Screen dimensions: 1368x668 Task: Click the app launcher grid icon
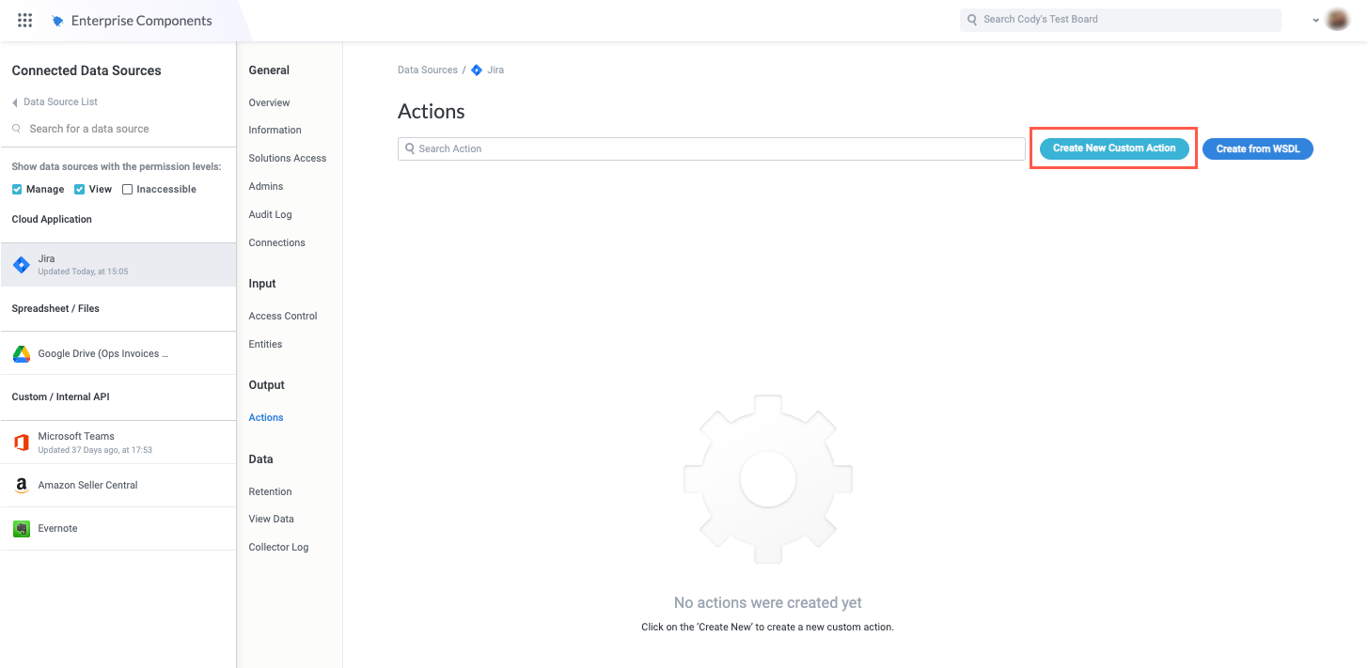(x=24, y=20)
